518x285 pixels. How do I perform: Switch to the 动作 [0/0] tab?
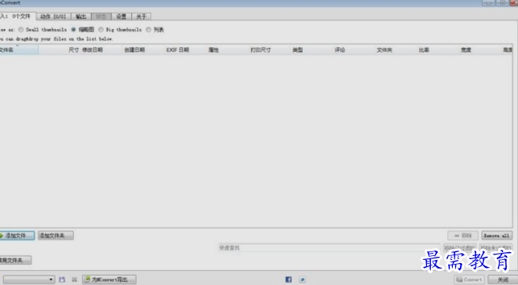click(53, 16)
